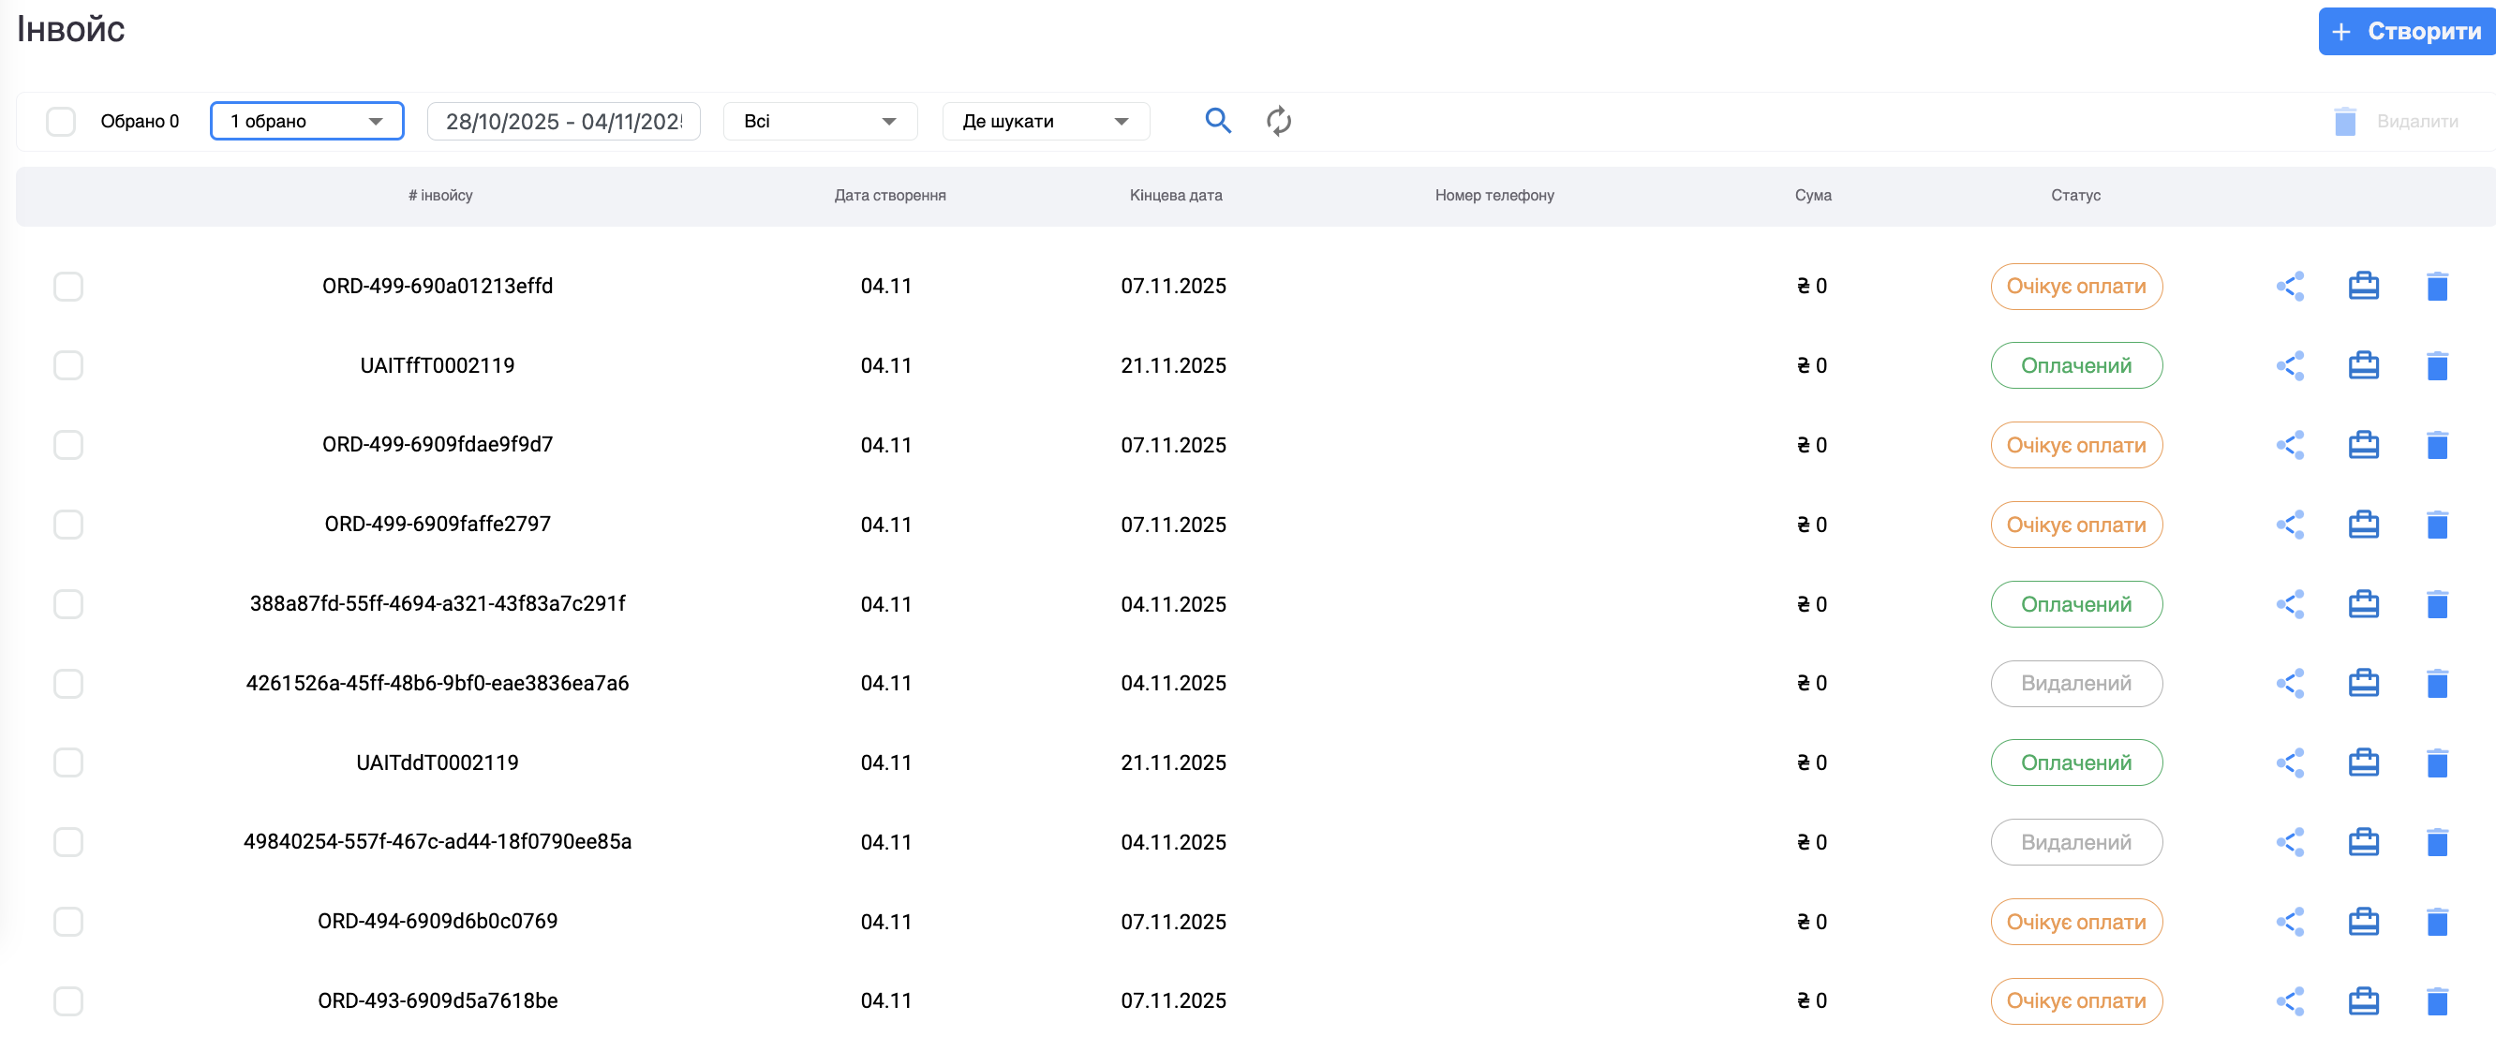Open the '1 обрано' dropdown
Image resolution: width=2496 pixels, height=1051 pixels.
[306, 122]
